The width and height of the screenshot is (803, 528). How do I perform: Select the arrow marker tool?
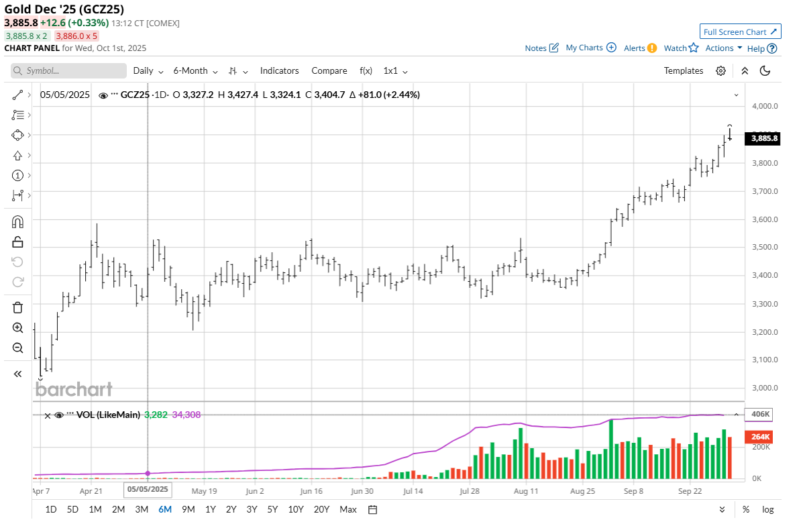click(17, 155)
